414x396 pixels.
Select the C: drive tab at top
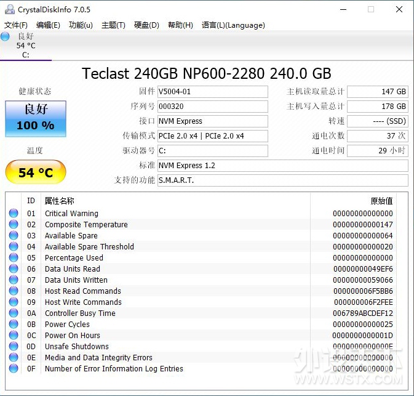point(26,46)
